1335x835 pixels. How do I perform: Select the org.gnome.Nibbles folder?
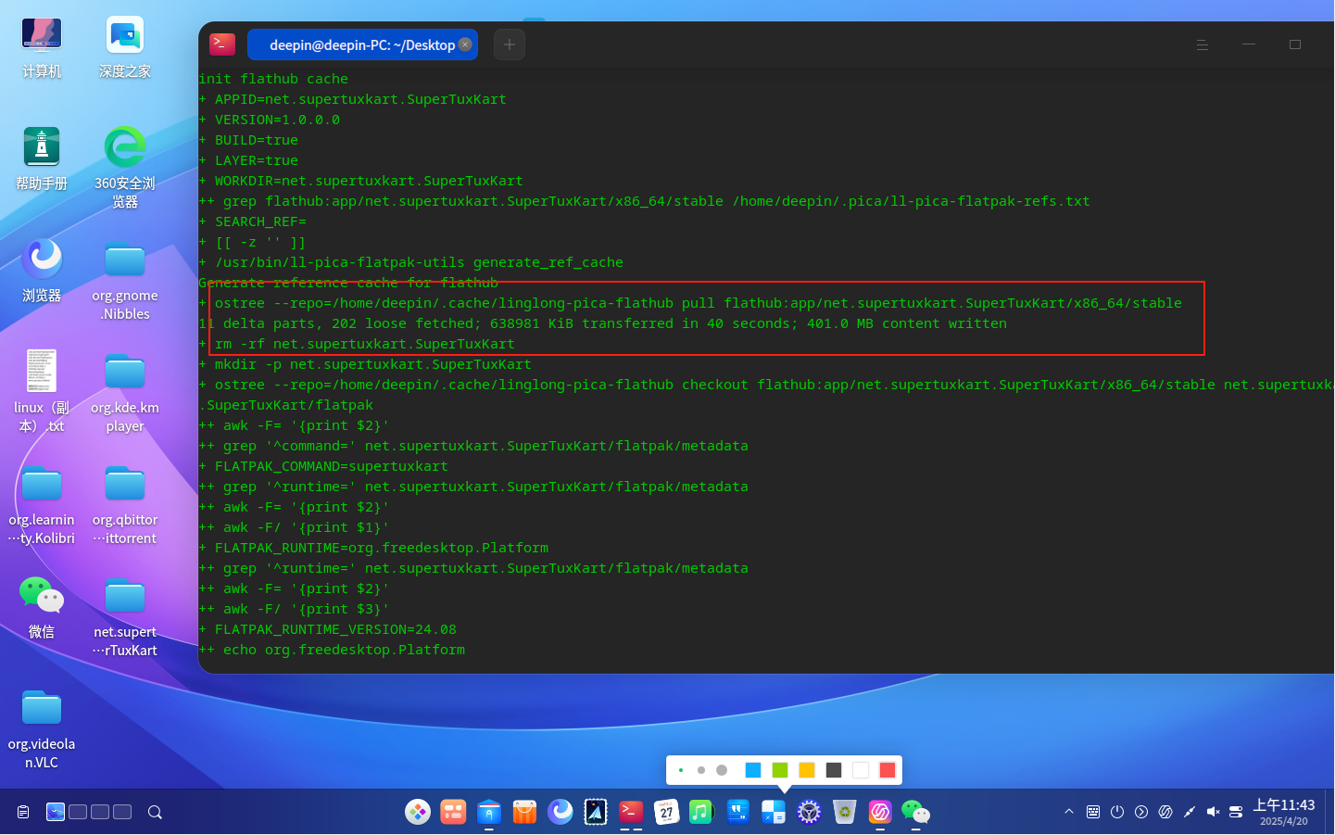(x=125, y=280)
